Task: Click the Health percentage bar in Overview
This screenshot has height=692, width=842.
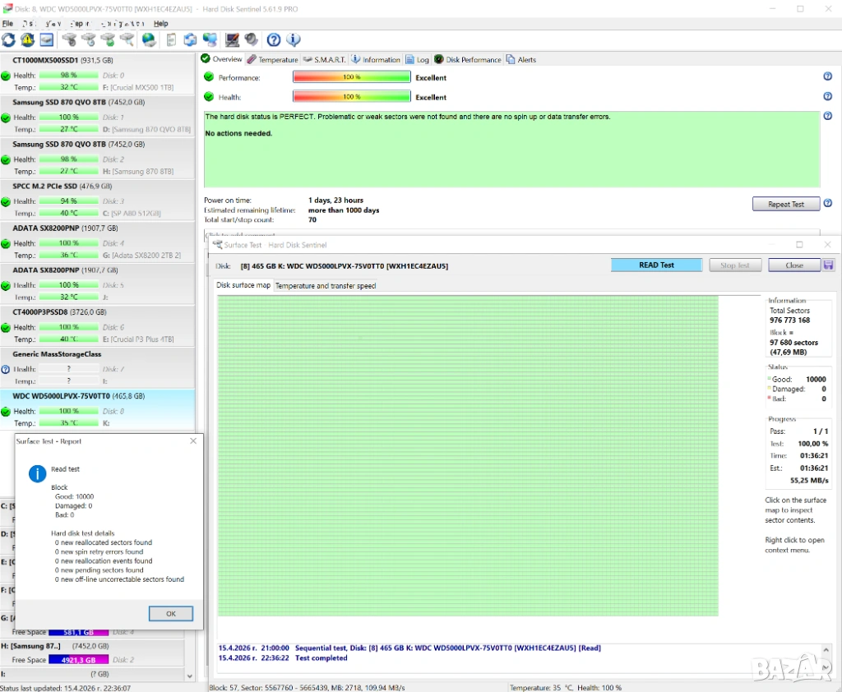Action: click(351, 97)
